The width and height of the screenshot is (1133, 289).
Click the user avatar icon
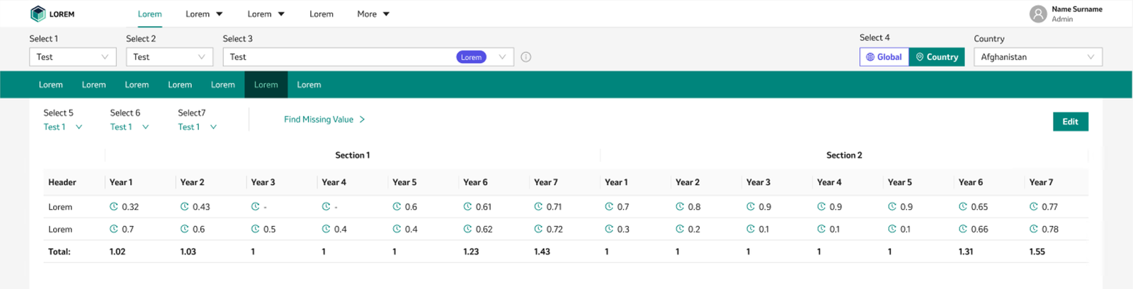point(1038,14)
